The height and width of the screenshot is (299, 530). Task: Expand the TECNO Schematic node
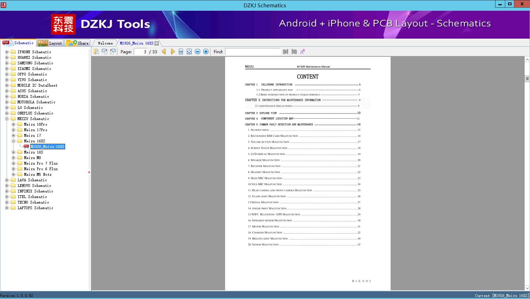point(7,202)
